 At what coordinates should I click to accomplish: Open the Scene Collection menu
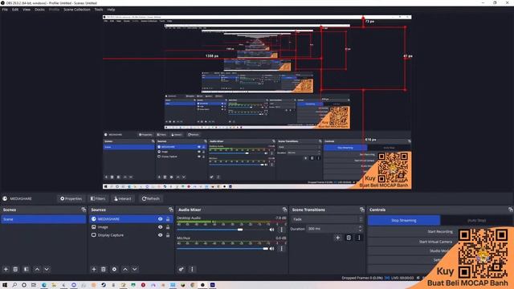[x=77, y=10]
